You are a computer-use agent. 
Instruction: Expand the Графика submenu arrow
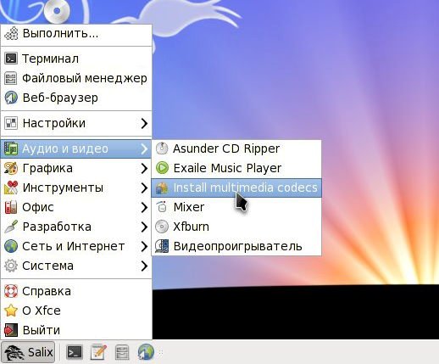coord(144,168)
